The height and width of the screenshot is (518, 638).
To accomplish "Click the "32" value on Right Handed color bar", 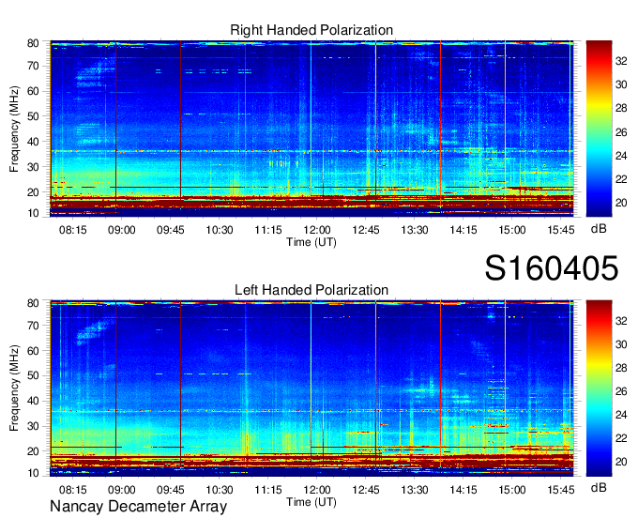I will click(x=621, y=61).
